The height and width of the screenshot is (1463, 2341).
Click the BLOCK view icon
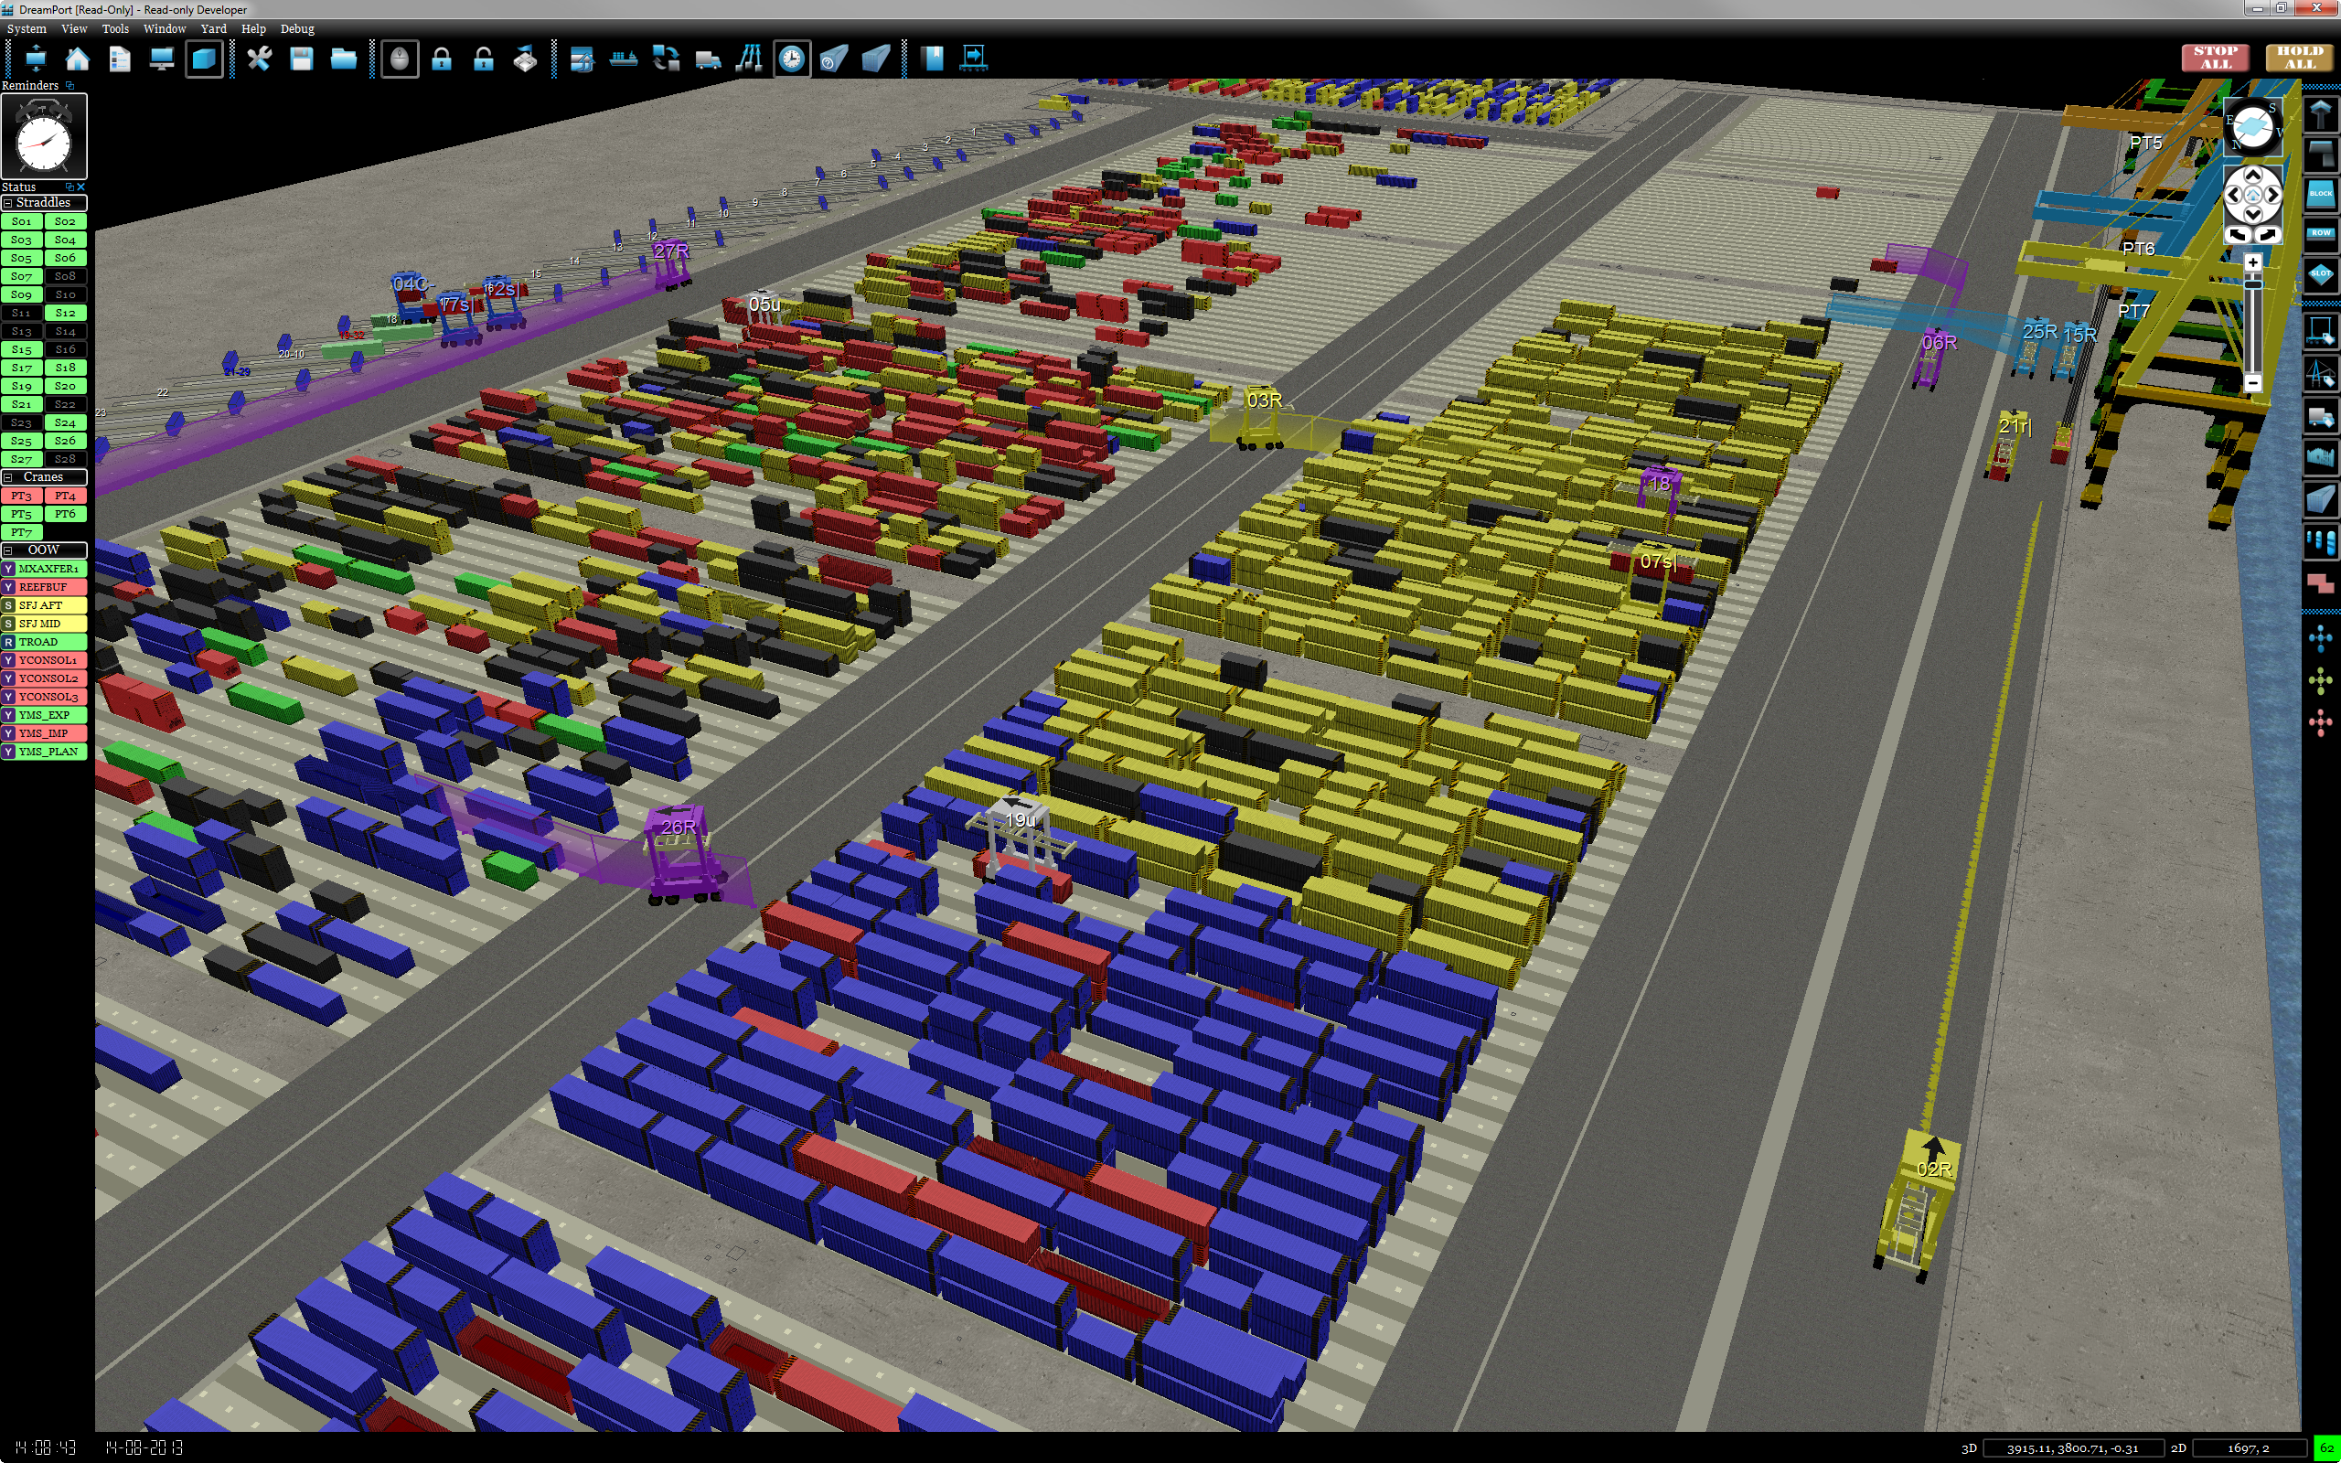pyautogui.click(x=2321, y=194)
